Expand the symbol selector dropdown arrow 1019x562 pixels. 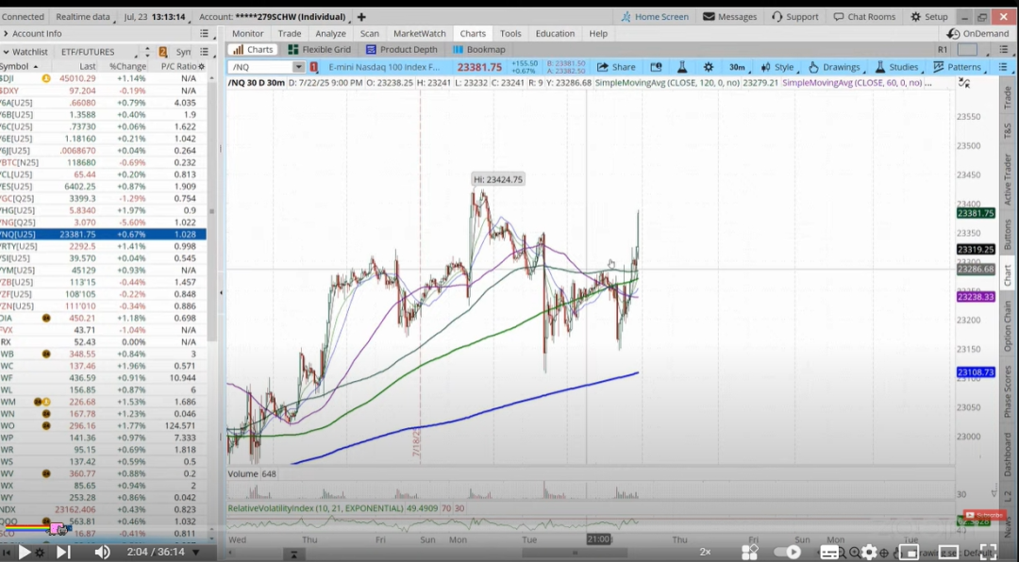click(298, 67)
